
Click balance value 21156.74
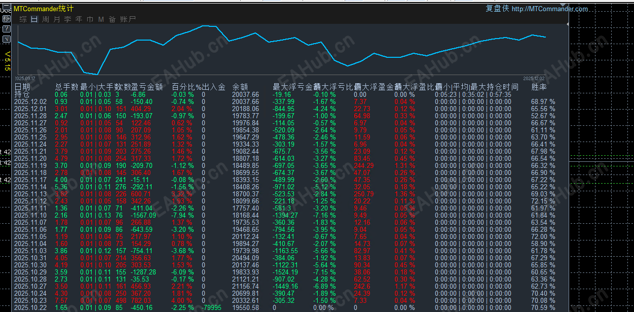[245, 287]
